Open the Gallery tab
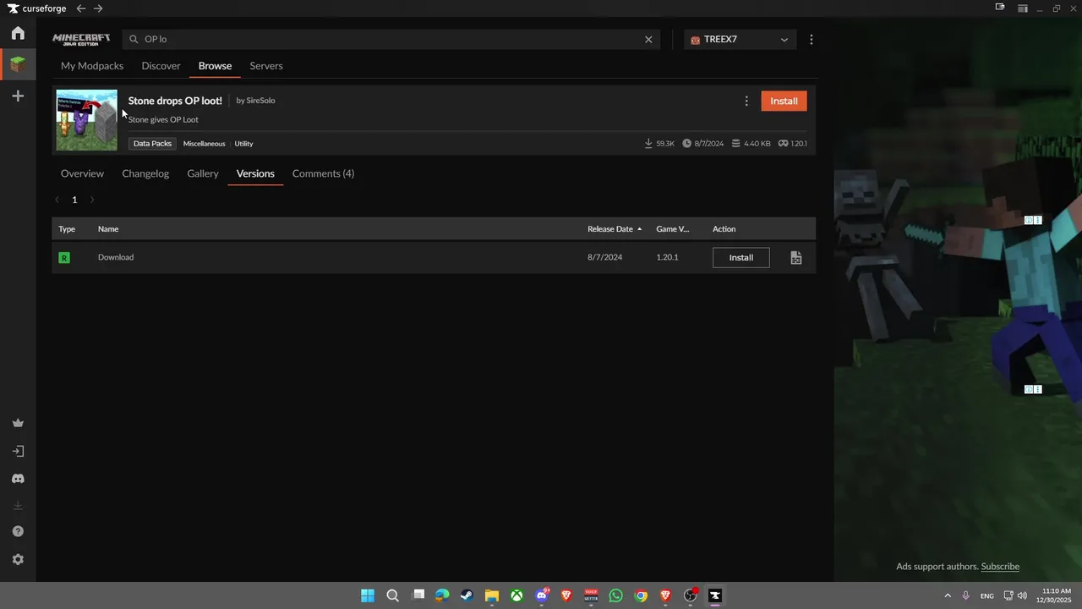 [x=203, y=173]
